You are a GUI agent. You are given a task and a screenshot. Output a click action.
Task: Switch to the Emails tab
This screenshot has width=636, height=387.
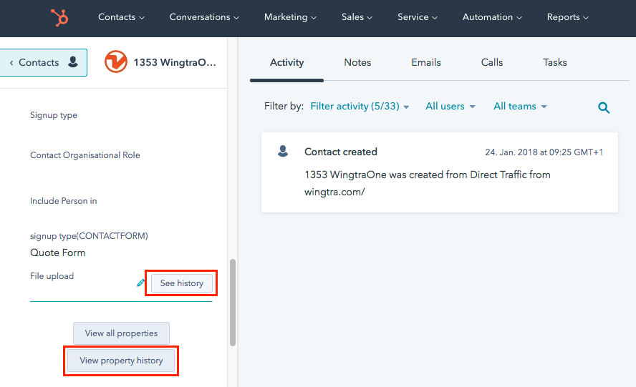[x=426, y=63]
